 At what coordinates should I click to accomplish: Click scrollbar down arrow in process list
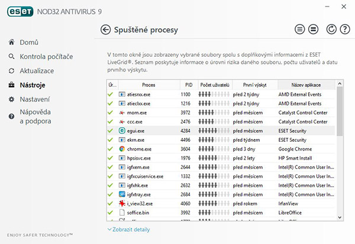[x=340, y=217]
